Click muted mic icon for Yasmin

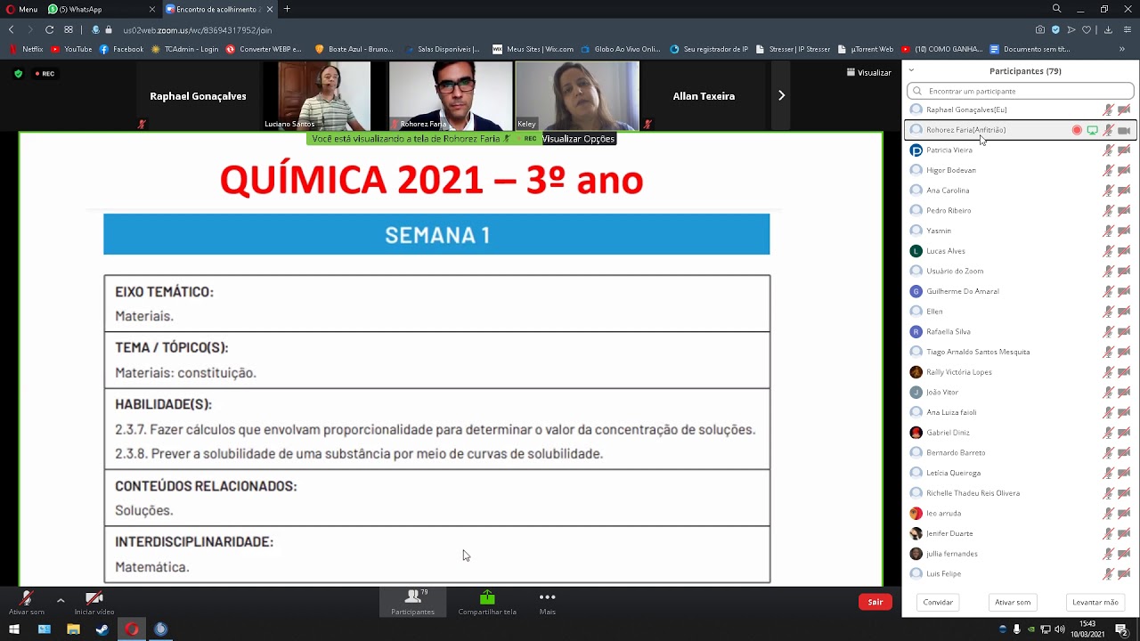coord(1109,231)
